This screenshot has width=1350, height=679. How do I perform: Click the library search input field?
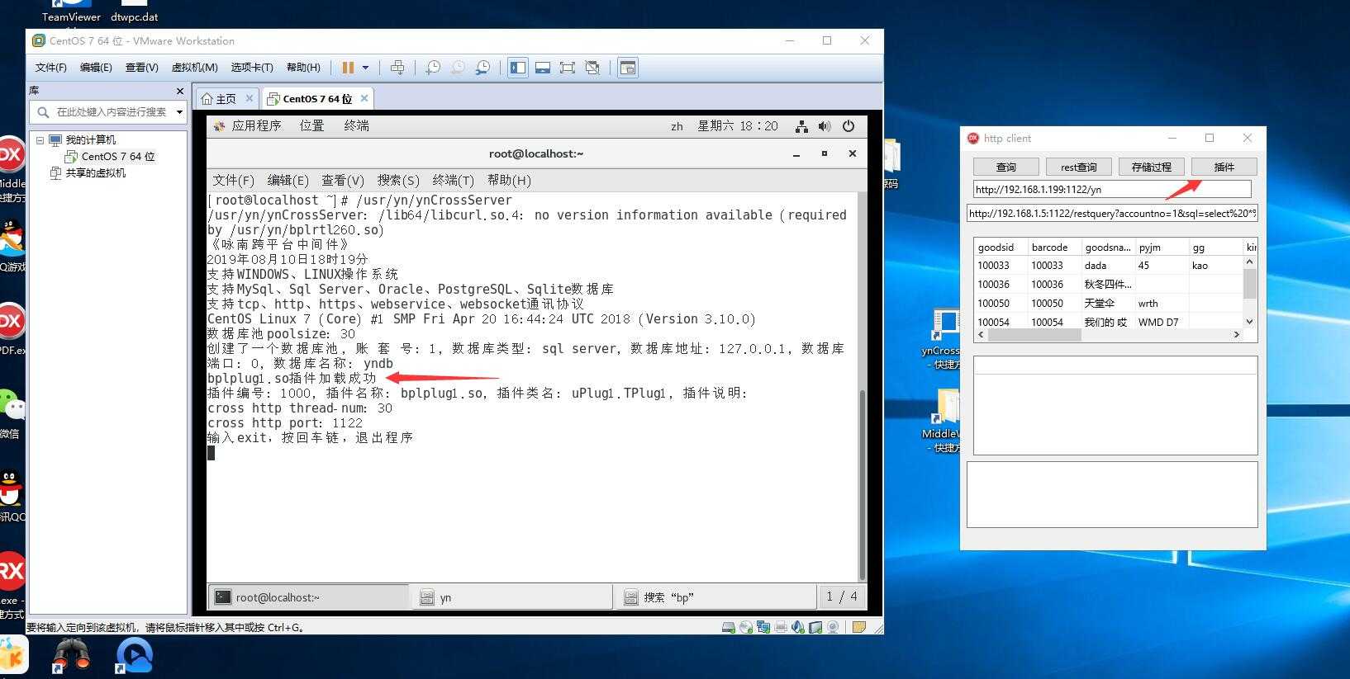coord(111,111)
